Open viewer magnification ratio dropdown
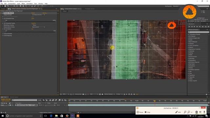 click(x=66, y=94)
